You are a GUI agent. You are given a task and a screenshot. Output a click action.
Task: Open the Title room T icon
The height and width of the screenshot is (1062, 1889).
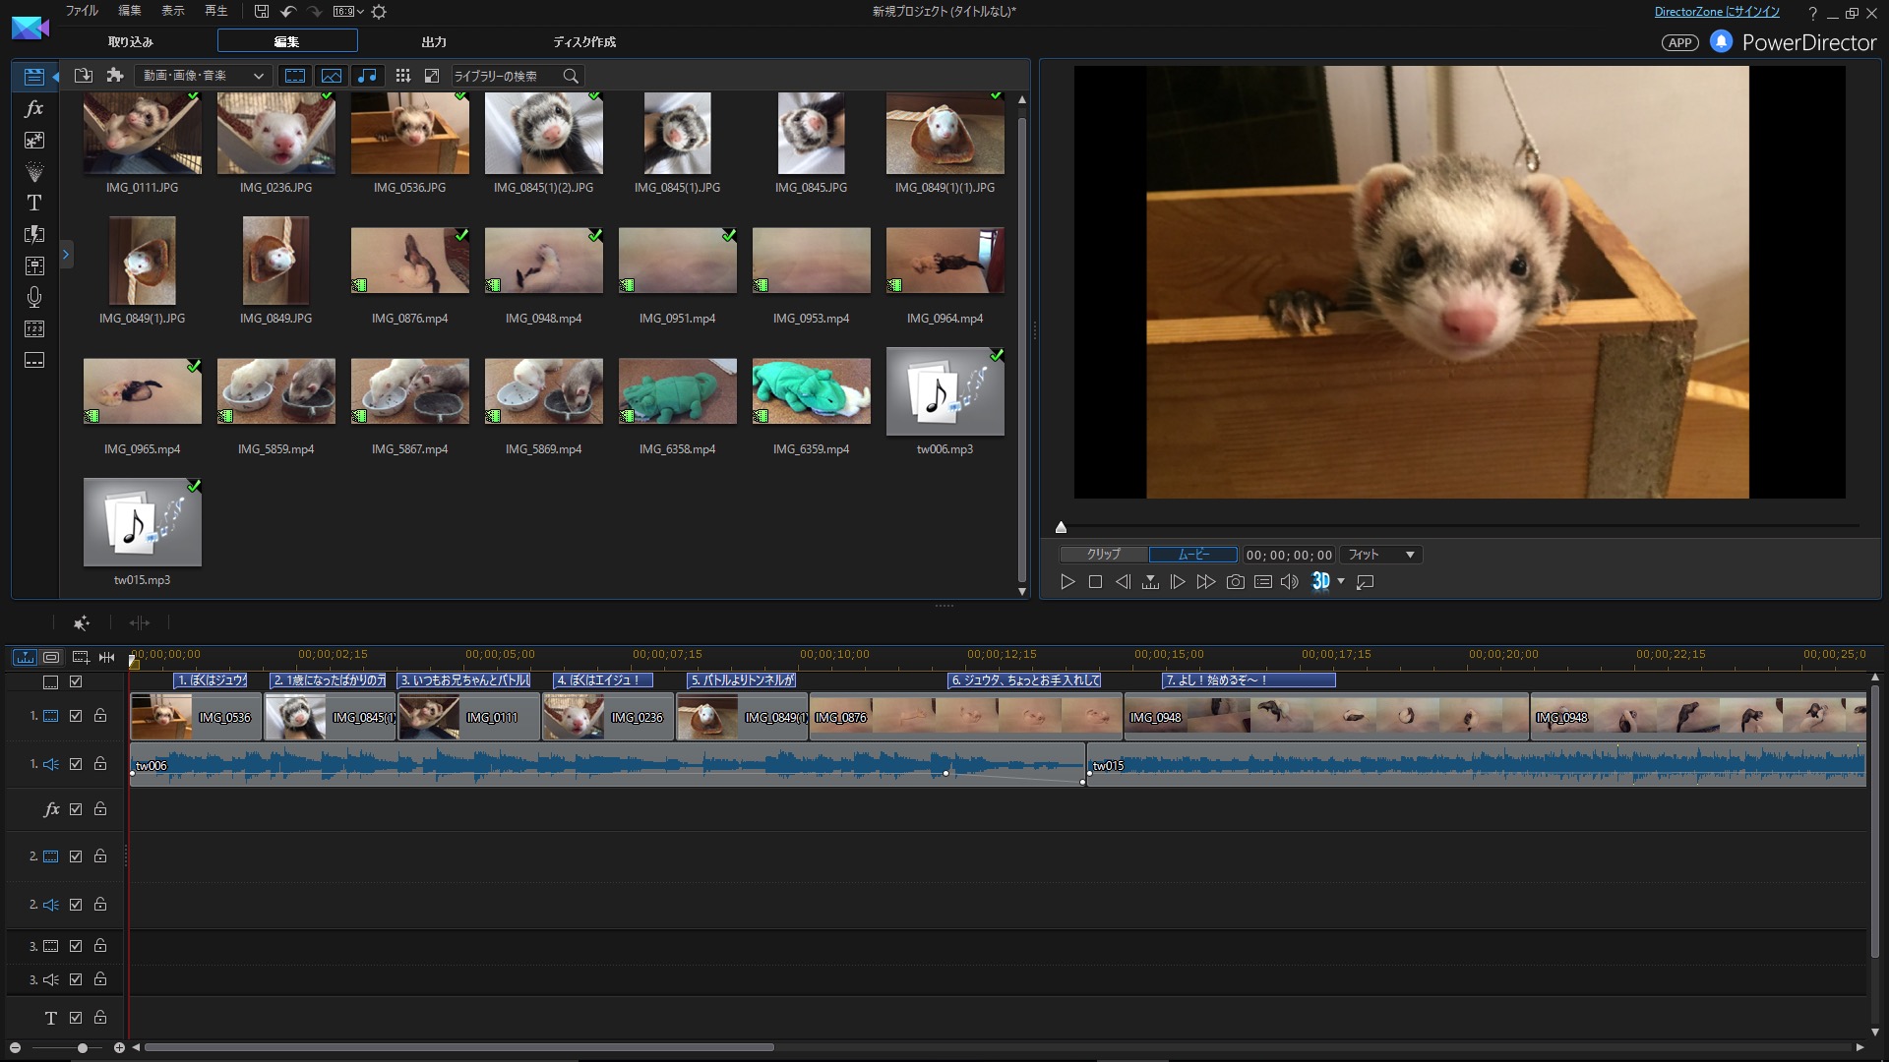(x=33, y=203)
